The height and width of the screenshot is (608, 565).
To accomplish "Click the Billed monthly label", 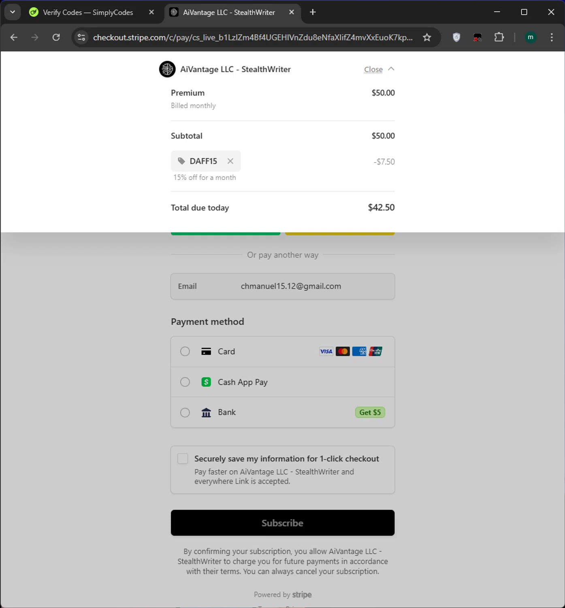I will click(x=193, y=105).
